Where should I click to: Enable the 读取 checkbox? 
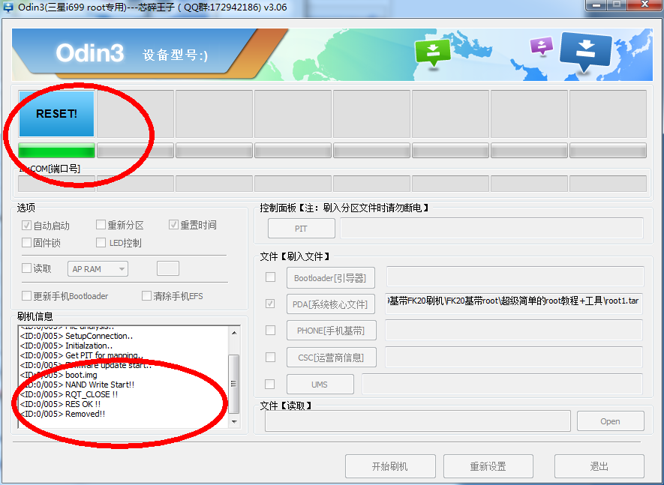point(27,268)
